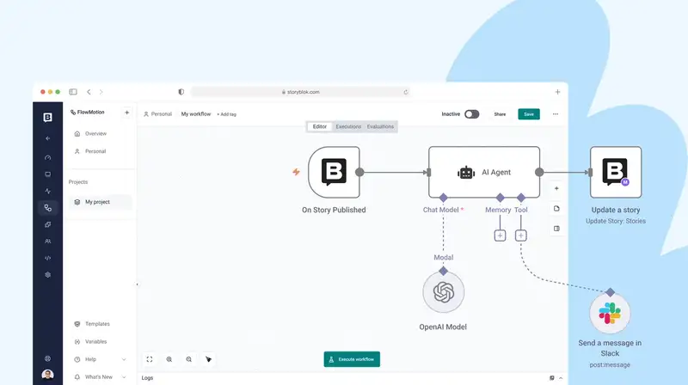This screenshot has width=688, height=385.
Task: Click the Execute workflow button
Action: pos(352,359)
